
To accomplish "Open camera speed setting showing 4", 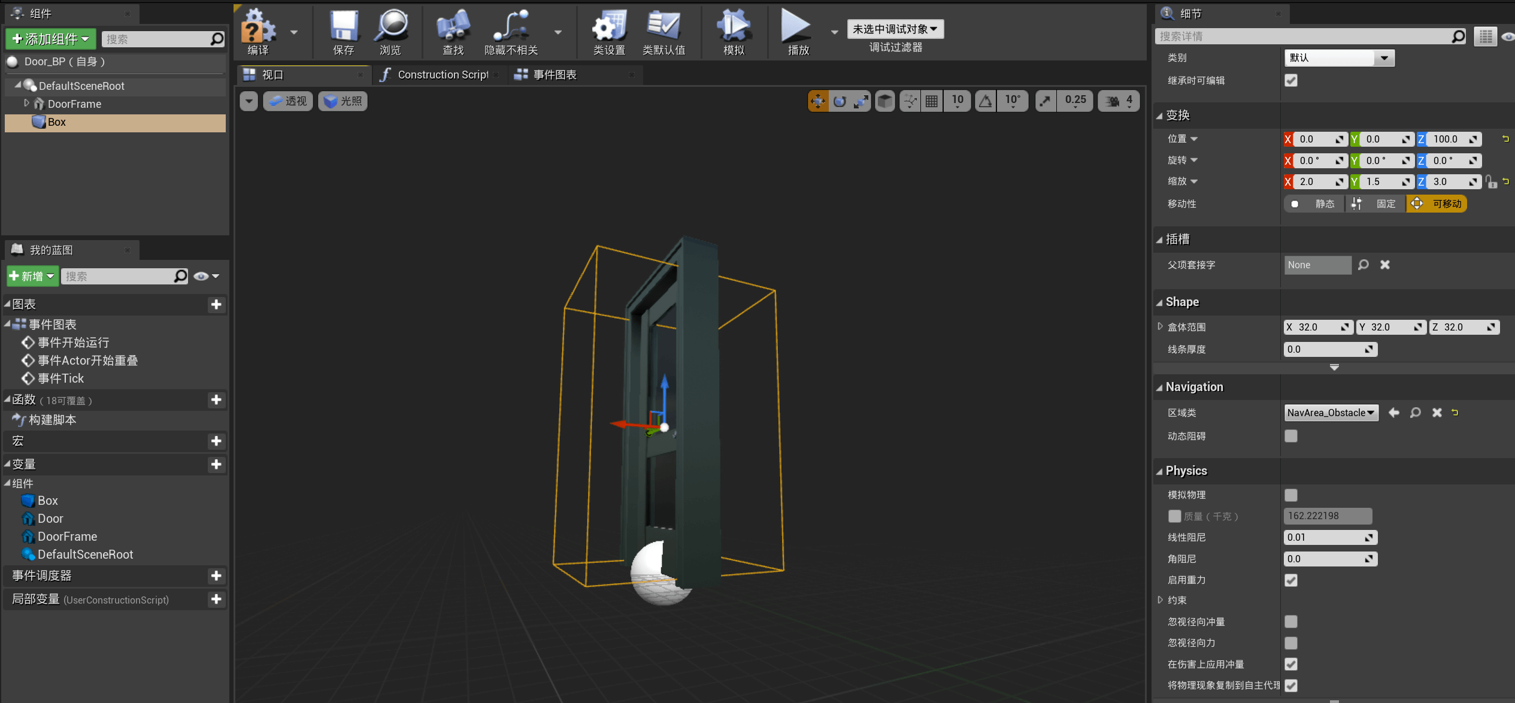I will coord(1119,101).
